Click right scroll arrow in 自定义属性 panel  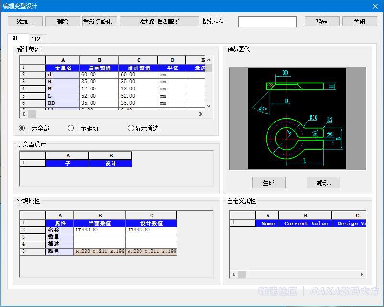tap(362, 274)
